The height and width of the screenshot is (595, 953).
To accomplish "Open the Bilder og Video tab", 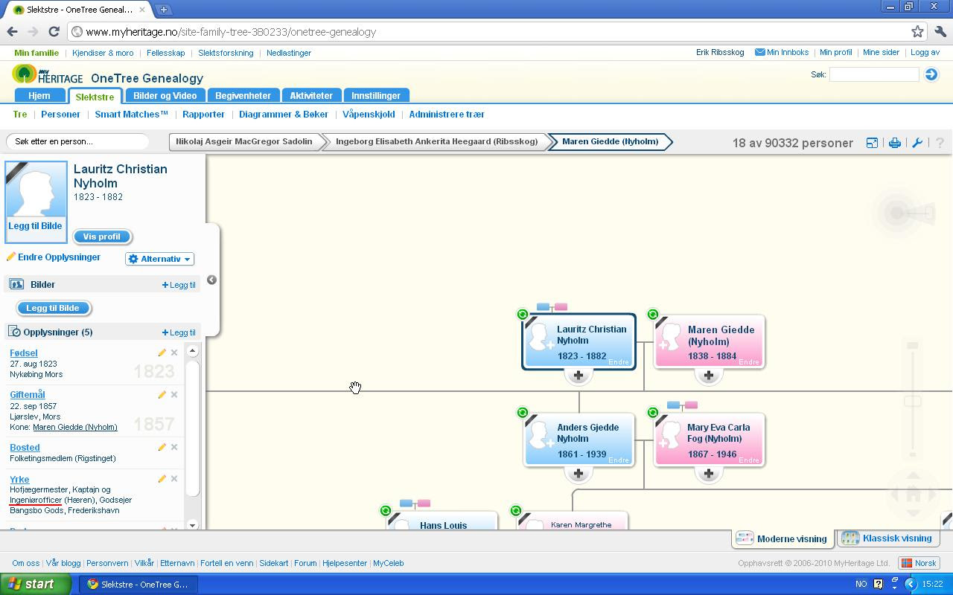I will (165, 95).
